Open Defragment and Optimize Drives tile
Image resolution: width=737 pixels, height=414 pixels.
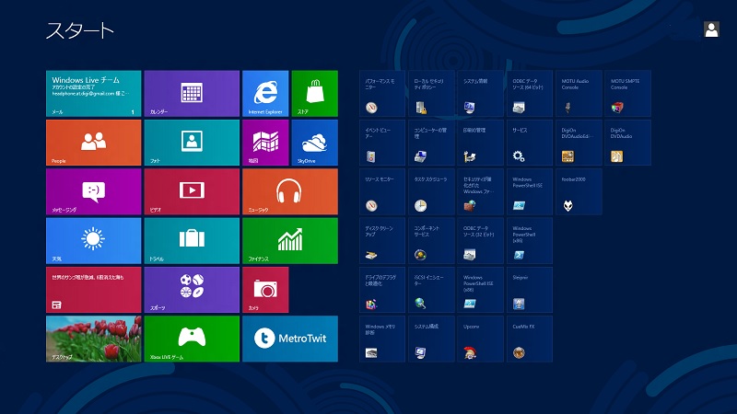tap(382, 290)
